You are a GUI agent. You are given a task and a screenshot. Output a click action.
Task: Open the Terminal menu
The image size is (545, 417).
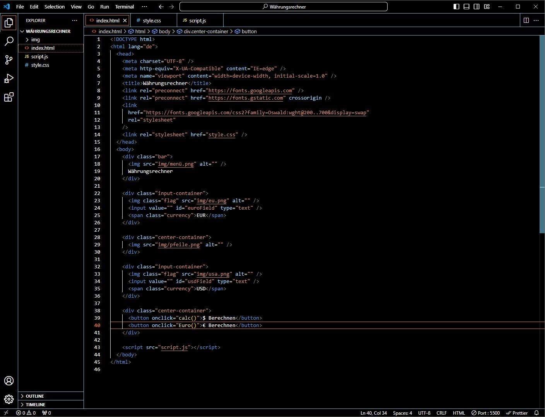(x=125, y=7)
